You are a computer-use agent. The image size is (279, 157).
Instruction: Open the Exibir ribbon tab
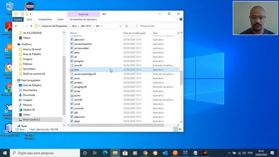point(61,19)
